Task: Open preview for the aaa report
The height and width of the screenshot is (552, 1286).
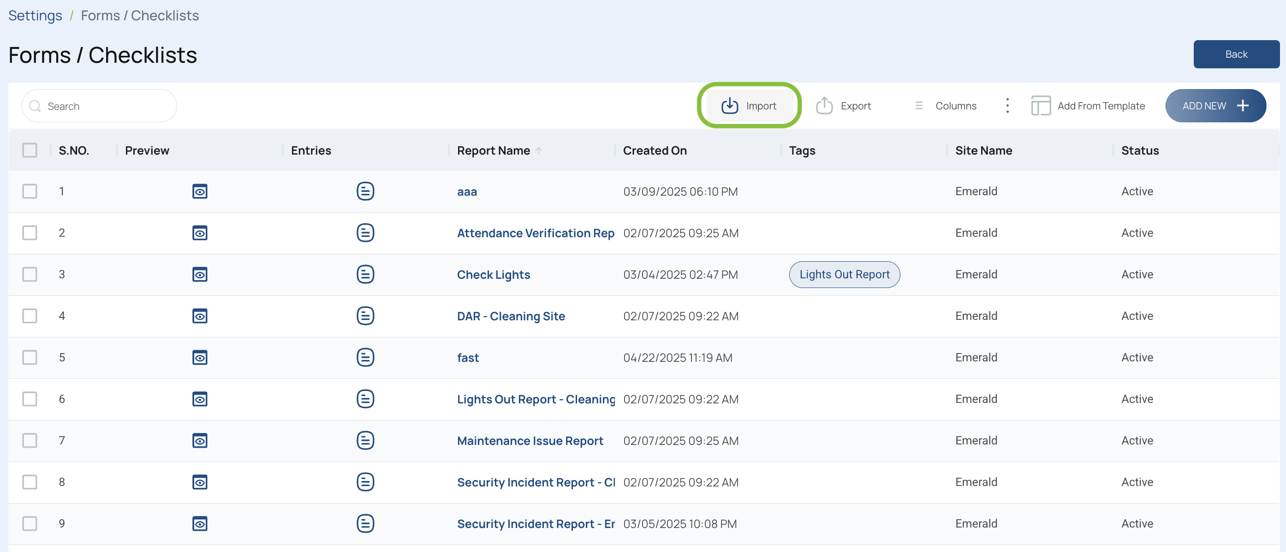Action: click(x=200, y=192)
